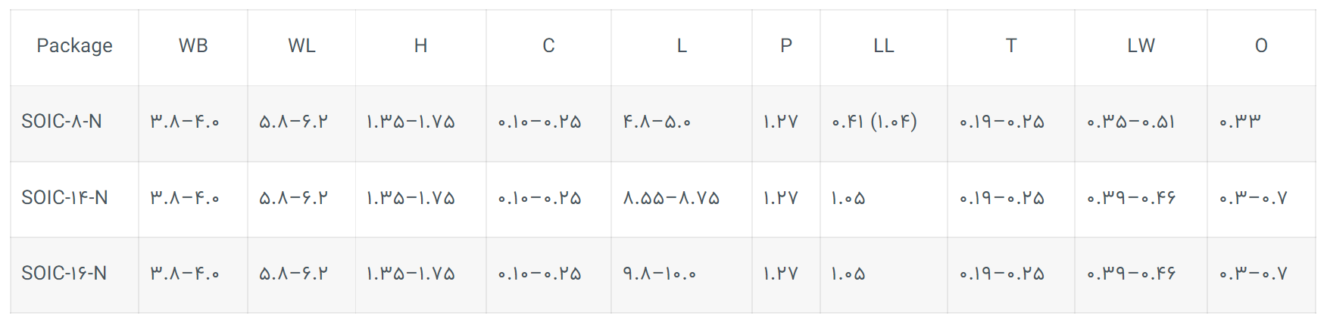Click the C column header
The image size is (1327, 328).
[x=548, y=46]
